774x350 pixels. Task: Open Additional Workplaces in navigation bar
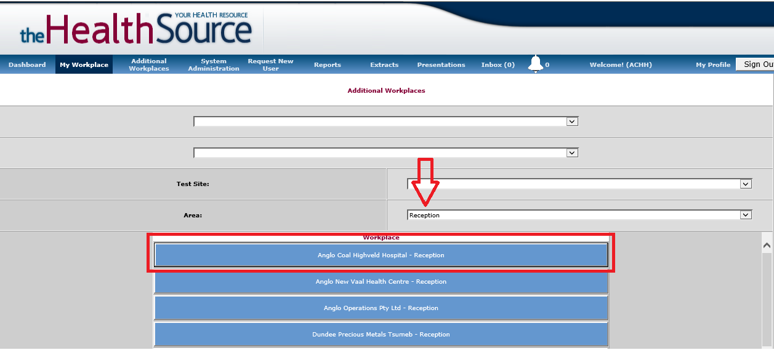pos(149,64)
